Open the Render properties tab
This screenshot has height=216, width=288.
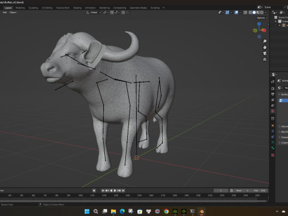click(272, 88)
